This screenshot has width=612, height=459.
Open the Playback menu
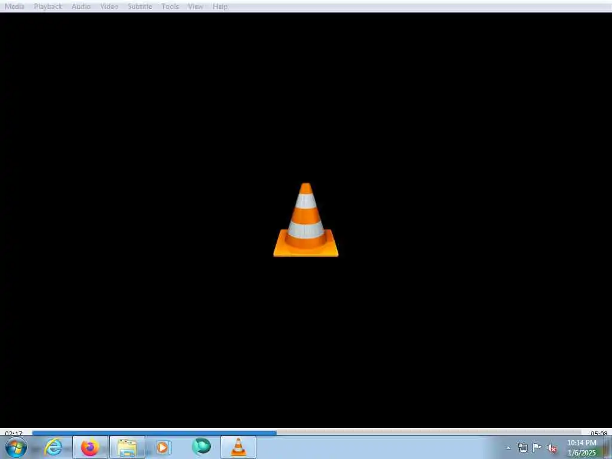tap(48, 7)
